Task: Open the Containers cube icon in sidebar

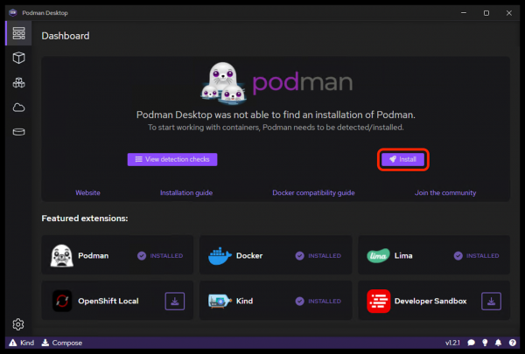Action: 18,58
